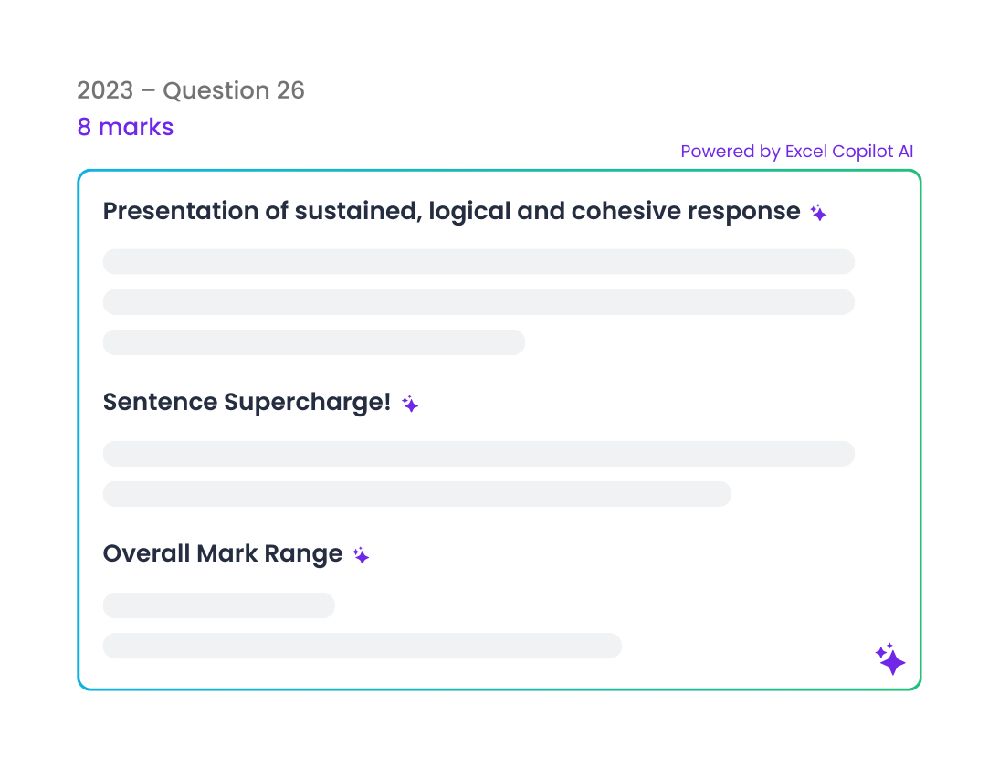999x768 pixels.
Task: Click the Sentence Supercharge! heading
Action: [247, 402]
